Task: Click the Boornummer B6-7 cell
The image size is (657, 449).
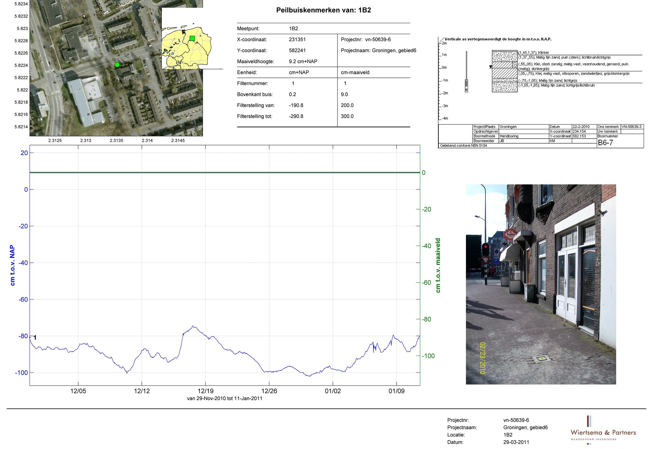Action: click(606, 143)
